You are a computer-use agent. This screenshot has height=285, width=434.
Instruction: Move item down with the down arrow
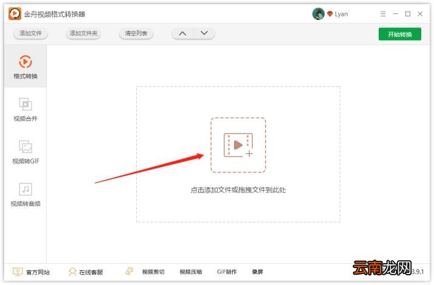tap(204, 33)
